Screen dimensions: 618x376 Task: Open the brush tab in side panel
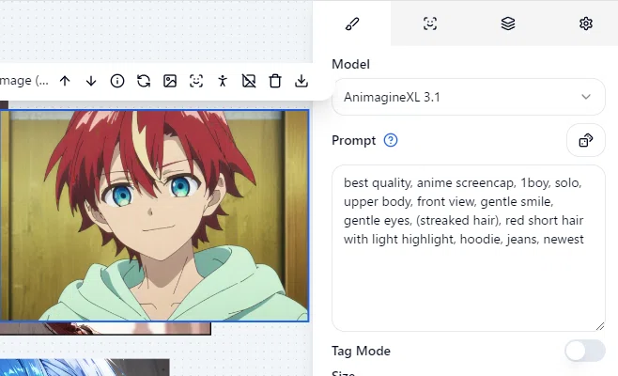tap(352, 23)
